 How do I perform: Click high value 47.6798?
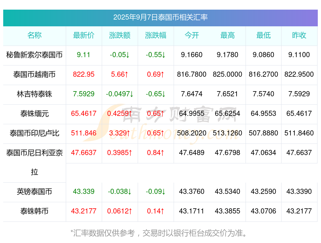click(228, 152)
